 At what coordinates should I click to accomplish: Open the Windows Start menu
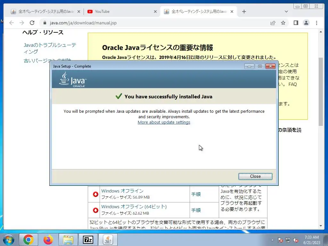point(8,240)
